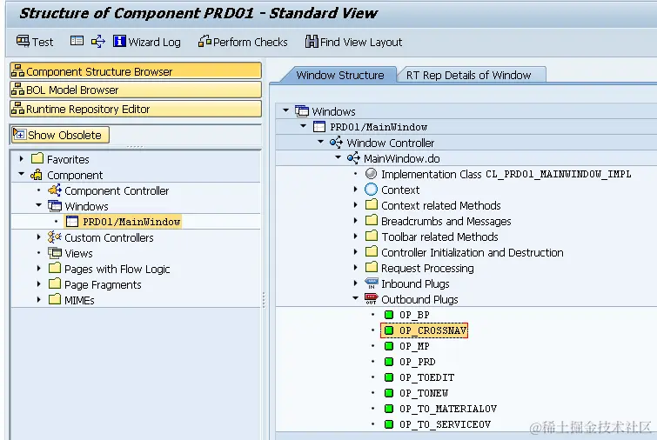Click the vertical splitter handle between panels
Viewport: 657px width, 440px height.
[x=264, y=300]
